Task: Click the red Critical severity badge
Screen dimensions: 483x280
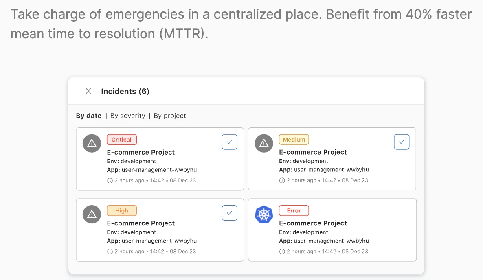Action: [121, 140]
